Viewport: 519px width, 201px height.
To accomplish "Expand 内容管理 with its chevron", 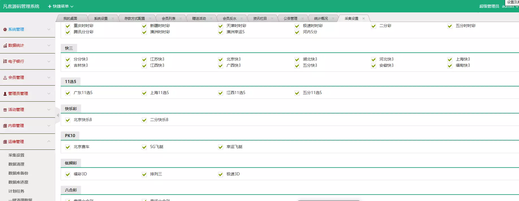I will pyautogui.click(x=49, y=126).
